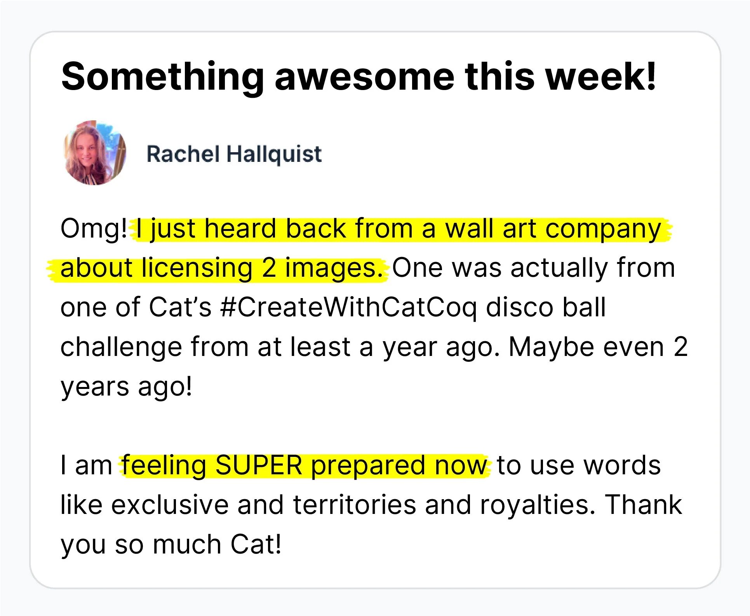Click the word 'Cat’s' before the hashtag
750x616 pixels.
point(180,307)
